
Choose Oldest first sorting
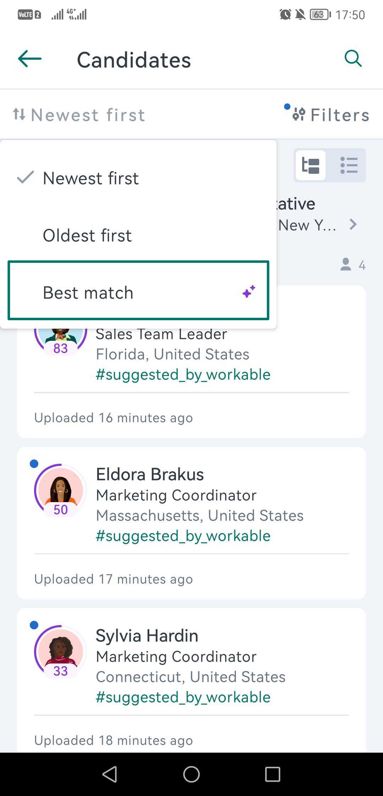87,235
